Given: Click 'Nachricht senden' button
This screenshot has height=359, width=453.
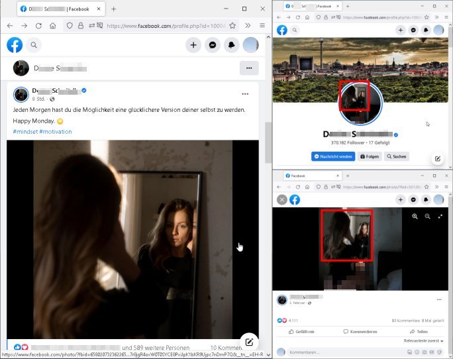Looking at the screenshot, I should [333, 156].
